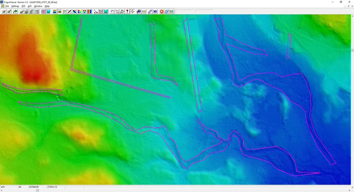354x192 pixels.
Task: Open the POI menu
Action: (x=23, y=6)
